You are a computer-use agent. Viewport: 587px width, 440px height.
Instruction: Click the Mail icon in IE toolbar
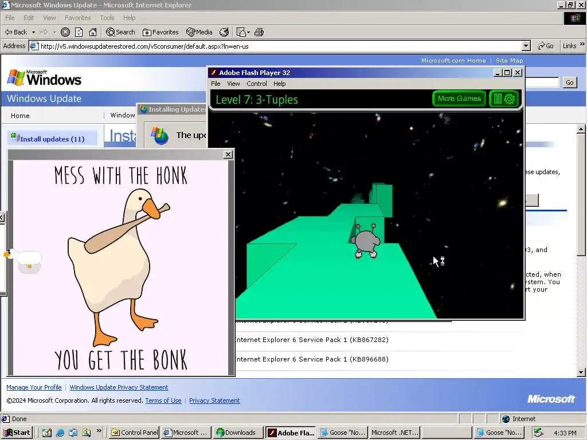241,32
